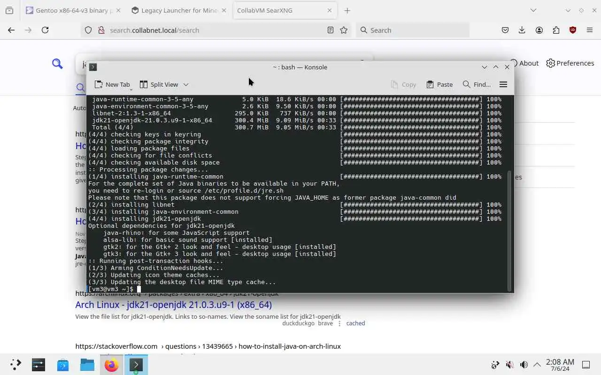Viewport: 601px width, 375px height.
Task: Open System Settings from the taskbar
Action: click(x=39, y=364)
